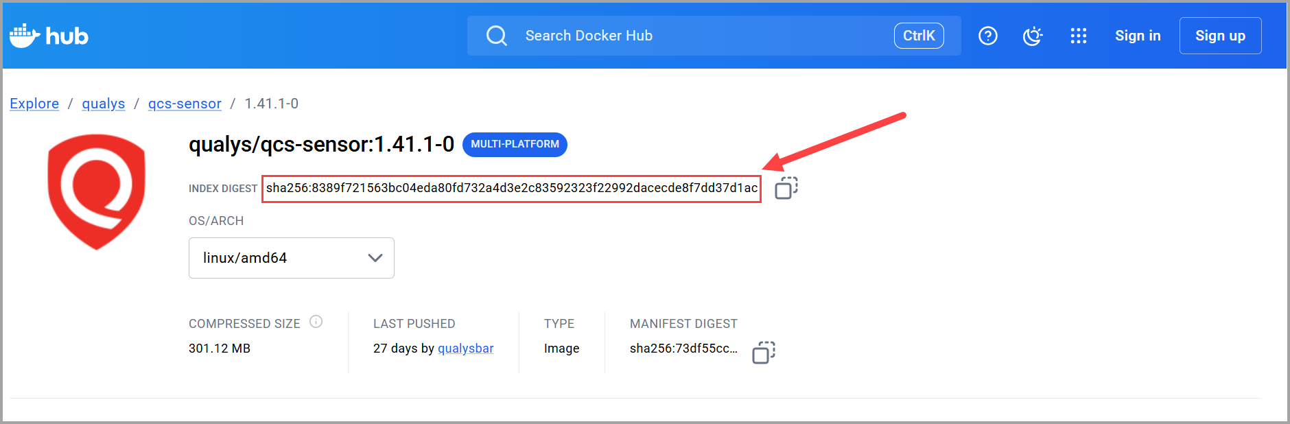Open the help question mark icon
This screenshot has height=424, width=1290.
click(987, 36)
